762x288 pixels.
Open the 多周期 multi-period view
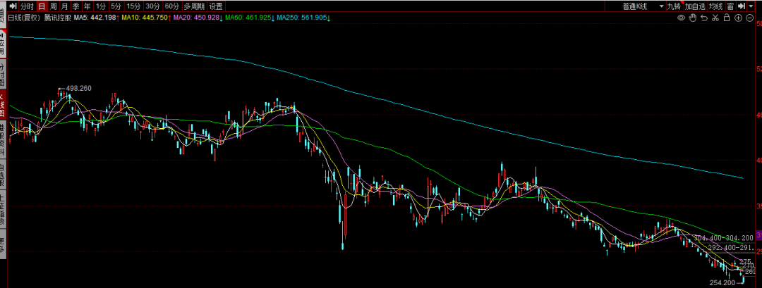pyautogui.click(x=195, y=6)
